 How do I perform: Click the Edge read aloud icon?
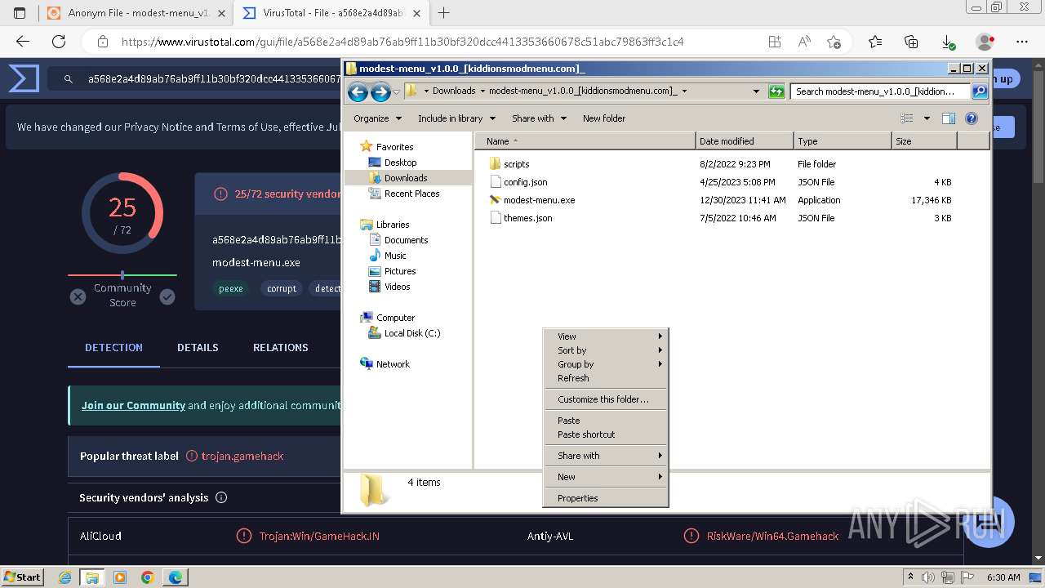tap(804, 42)
